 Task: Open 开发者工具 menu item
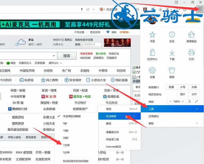tap(119, 139)
